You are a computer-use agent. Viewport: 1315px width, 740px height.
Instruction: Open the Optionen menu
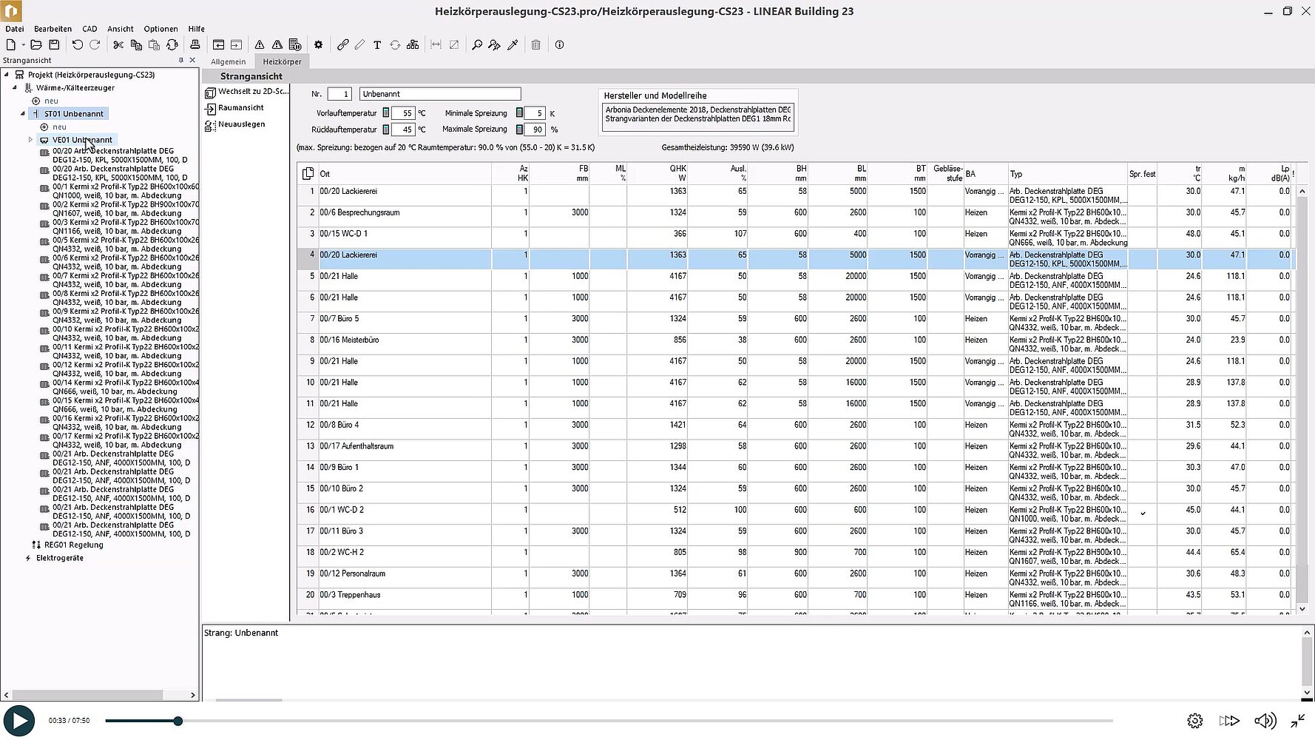(160, 29)
